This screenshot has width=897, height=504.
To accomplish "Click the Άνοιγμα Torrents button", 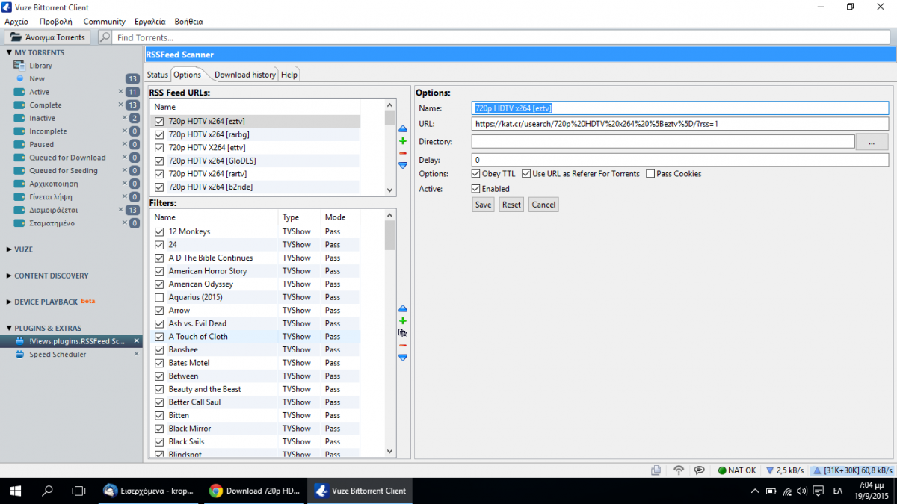I will pyautogui.click(x=48, y=37).
